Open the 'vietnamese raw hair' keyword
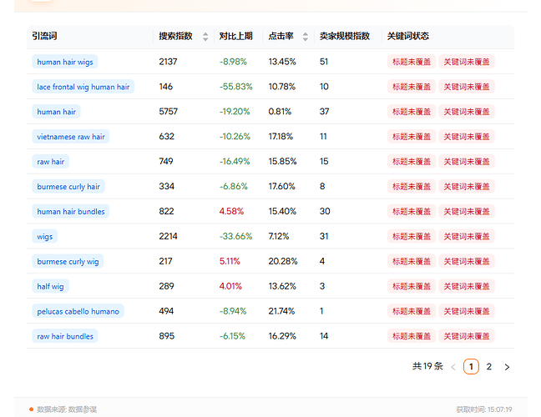The width and height of the screenshot is (541, 417). click(71, 137)
